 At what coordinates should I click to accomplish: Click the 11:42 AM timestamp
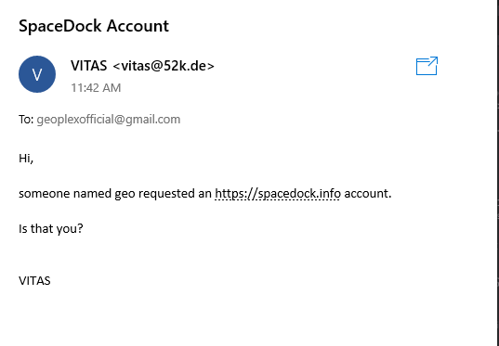[96, 88]
